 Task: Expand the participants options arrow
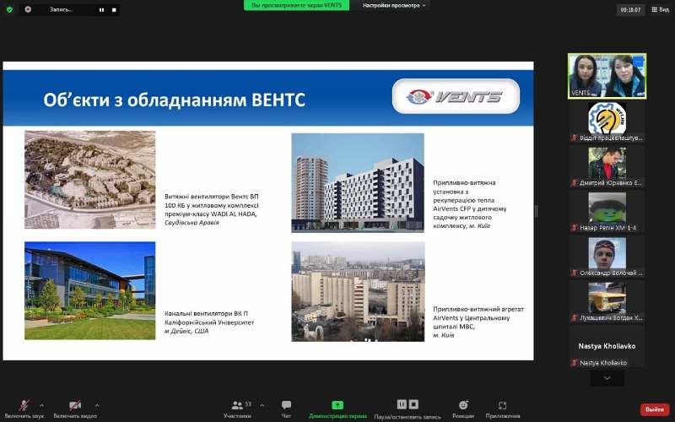(262, 405)
